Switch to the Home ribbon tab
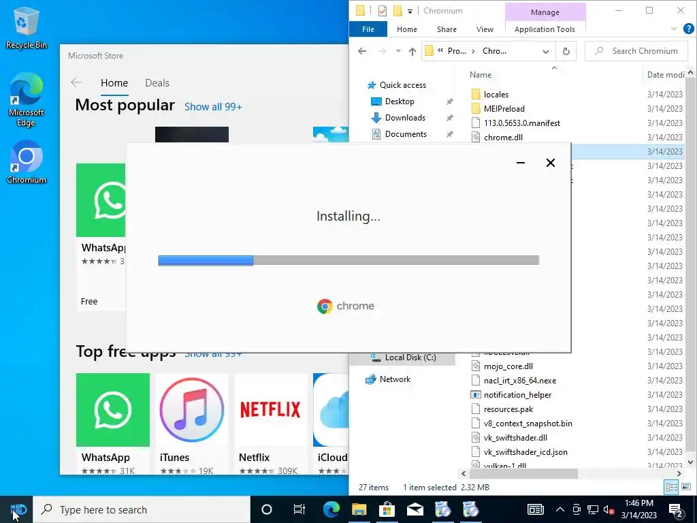This screenshot has width=697, height=523. coord(407,29)
